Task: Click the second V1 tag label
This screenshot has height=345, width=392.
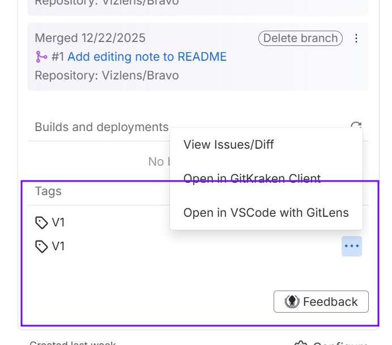Action: [x=58, y=246]
